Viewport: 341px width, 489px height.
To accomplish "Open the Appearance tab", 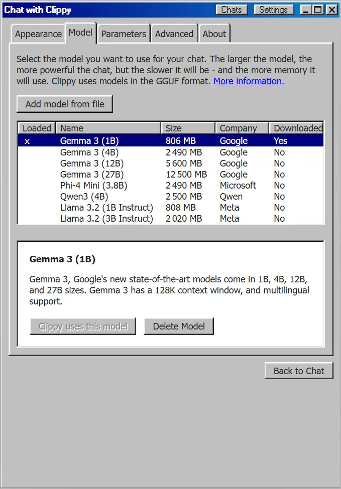I will tap(38, 34).
